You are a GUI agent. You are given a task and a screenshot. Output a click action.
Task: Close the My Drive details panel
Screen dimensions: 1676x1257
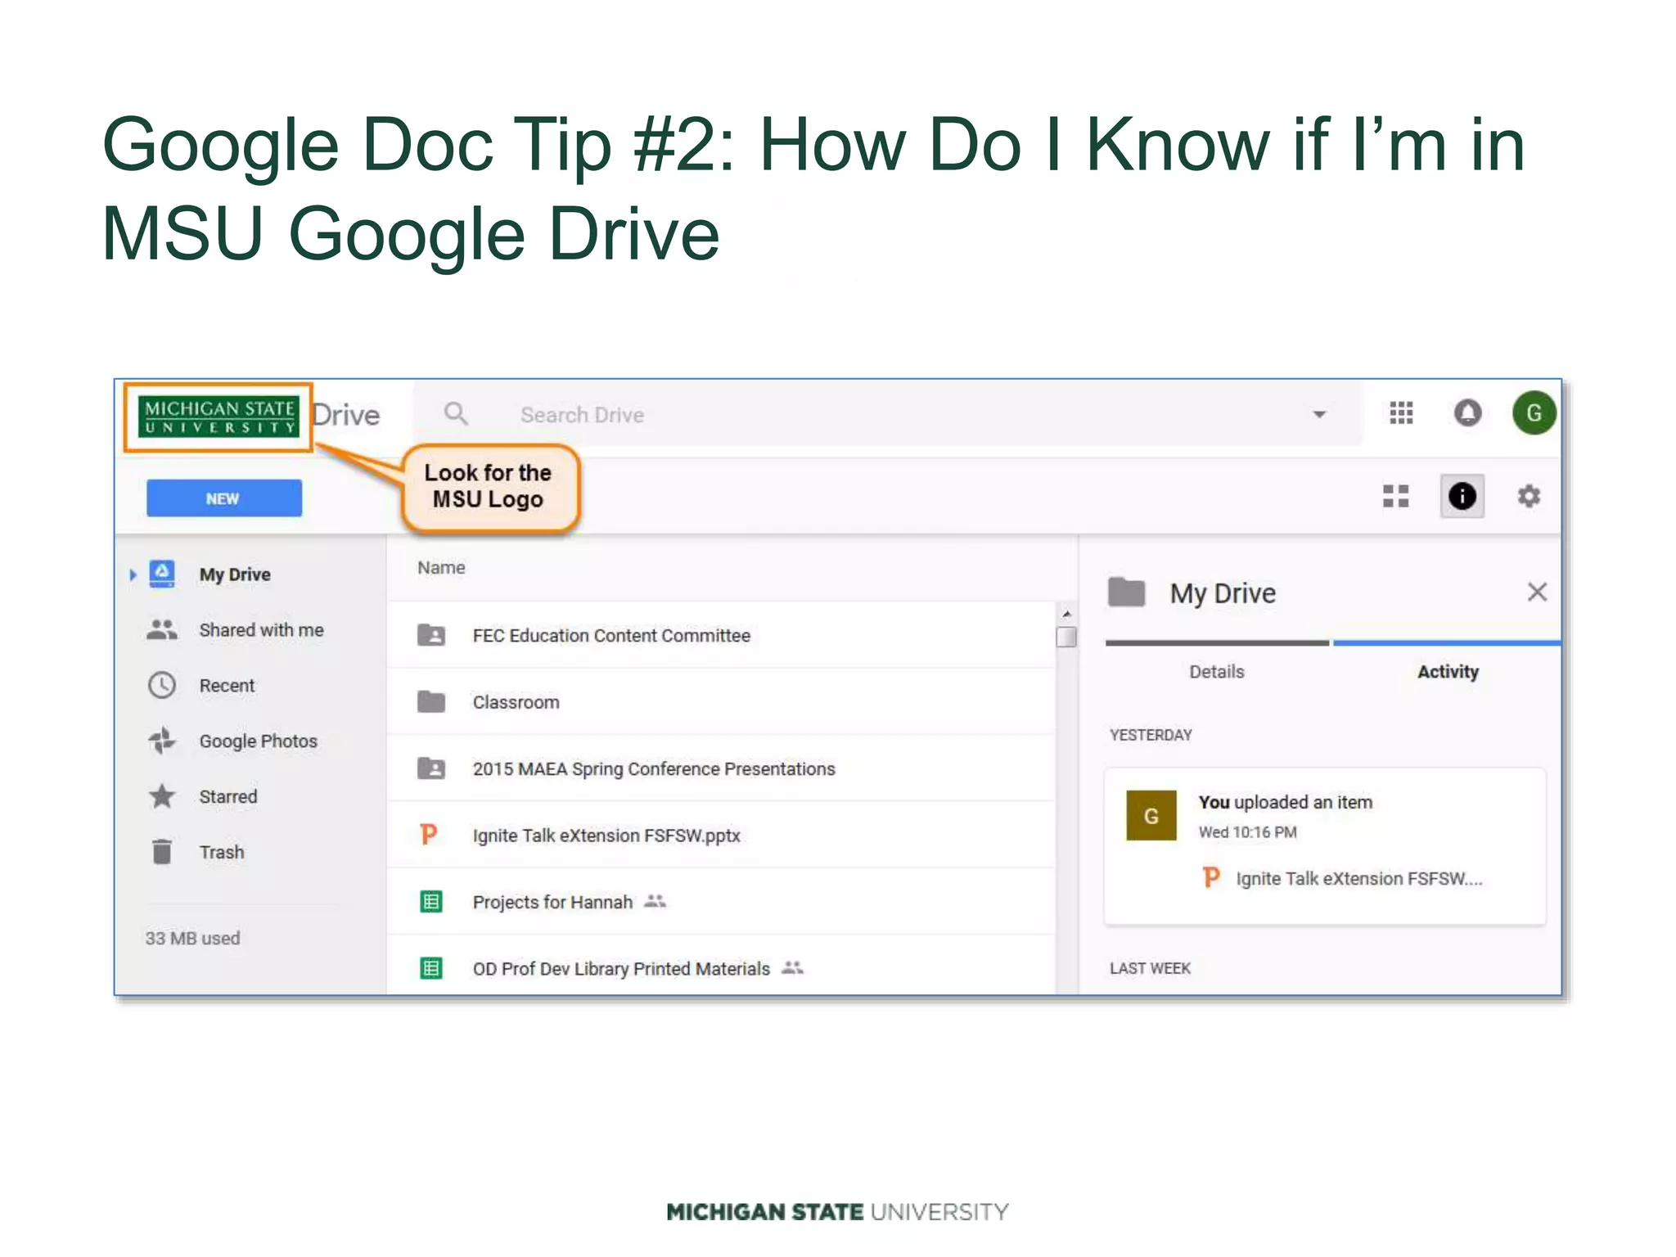coord(1537,592)
